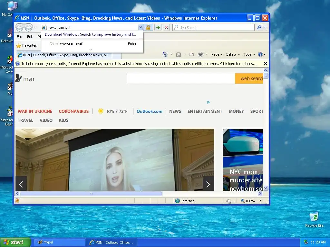330x247 pixels.
Task: Click the horizontal scrollbar right arrow
Action: 260,193
